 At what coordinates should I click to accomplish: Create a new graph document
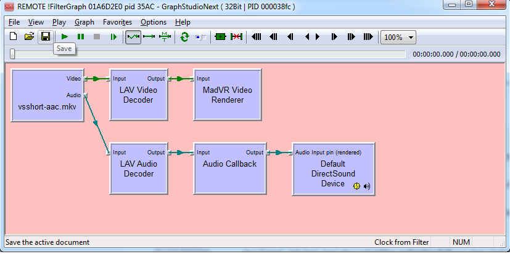(14, 37)
